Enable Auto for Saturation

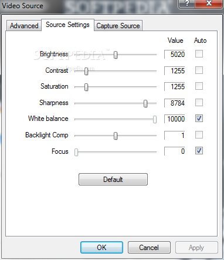[x=199, y=86]
